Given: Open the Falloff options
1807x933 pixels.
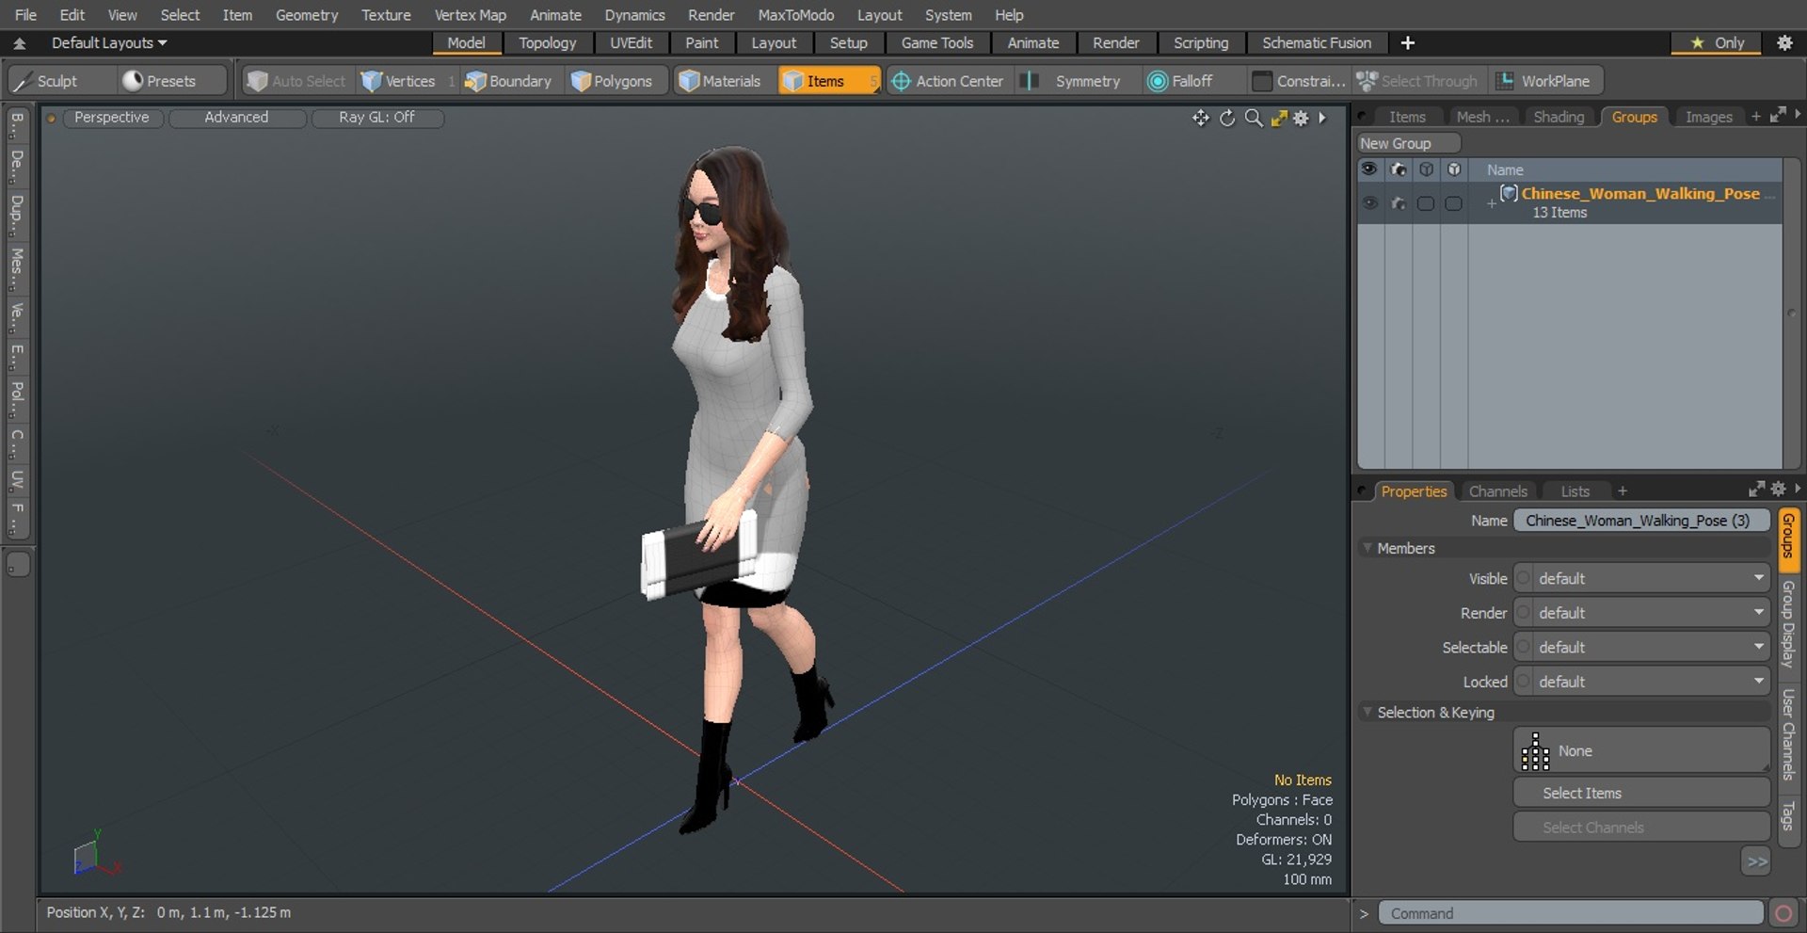Looking at the screenshot, I should pyautogui.click(x=1184, y=81).
